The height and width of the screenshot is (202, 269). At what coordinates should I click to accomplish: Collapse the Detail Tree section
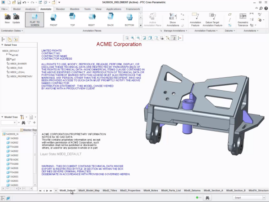(x=2, y=45)
